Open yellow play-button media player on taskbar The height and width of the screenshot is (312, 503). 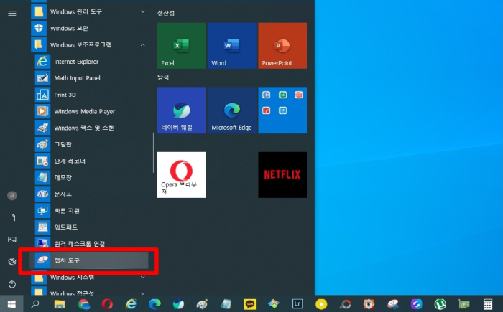tap(321, 304)
